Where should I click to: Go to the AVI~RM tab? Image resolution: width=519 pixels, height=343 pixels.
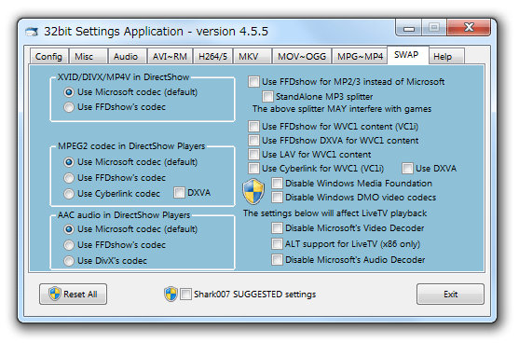click(171, 57)
